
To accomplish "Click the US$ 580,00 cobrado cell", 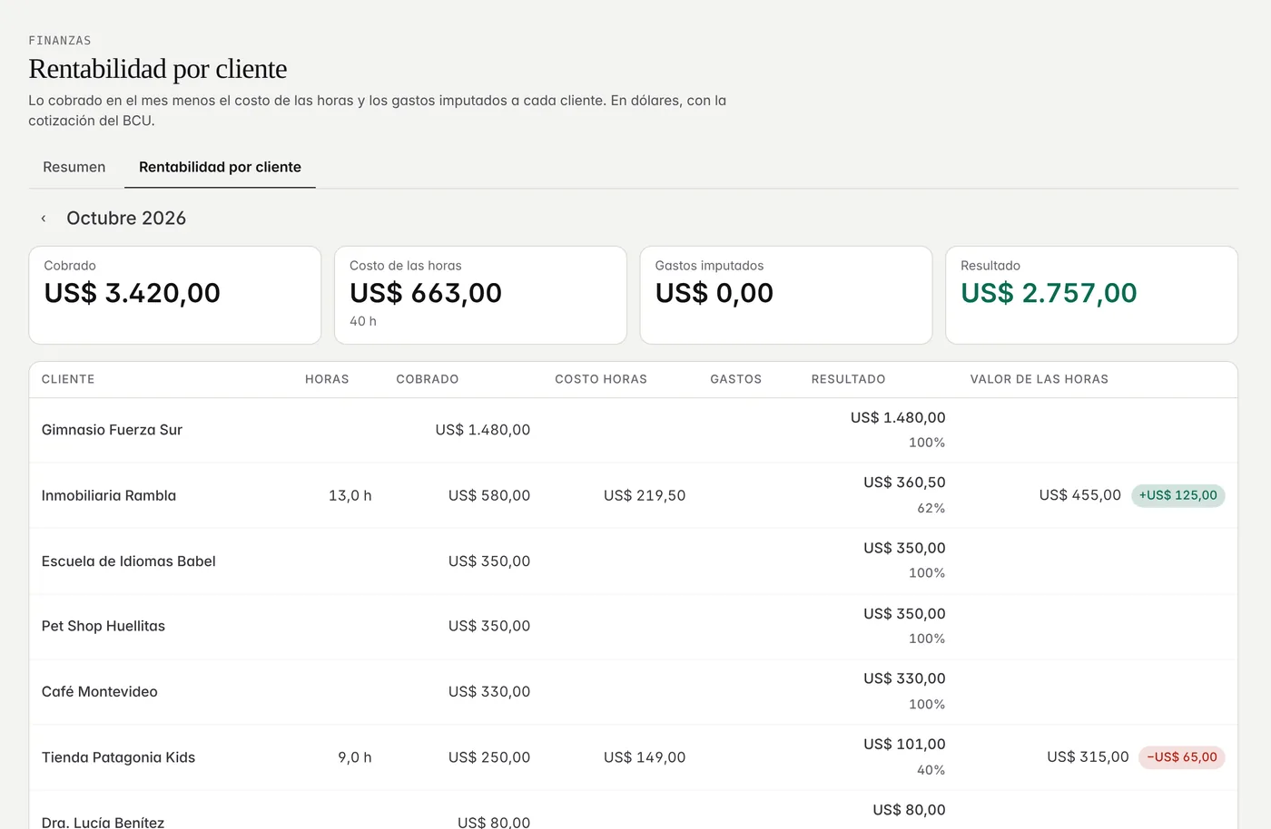I will point(489,495).
